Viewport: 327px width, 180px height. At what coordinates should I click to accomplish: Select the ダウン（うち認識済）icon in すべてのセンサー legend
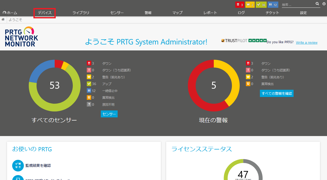(89, 70)
